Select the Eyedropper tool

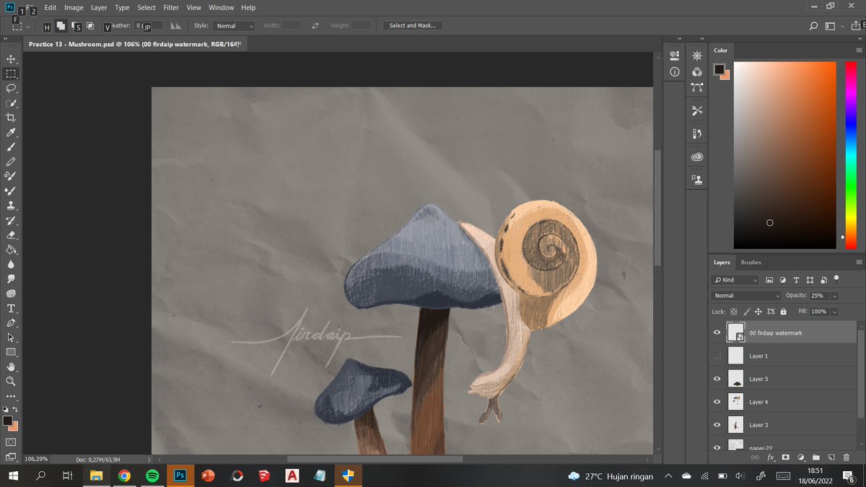[11, 133]
